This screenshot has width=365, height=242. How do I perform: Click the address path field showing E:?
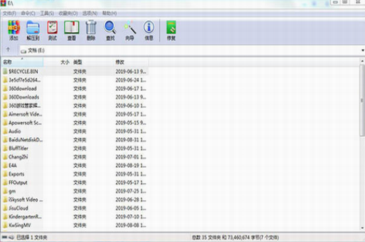tap(190, 50)
